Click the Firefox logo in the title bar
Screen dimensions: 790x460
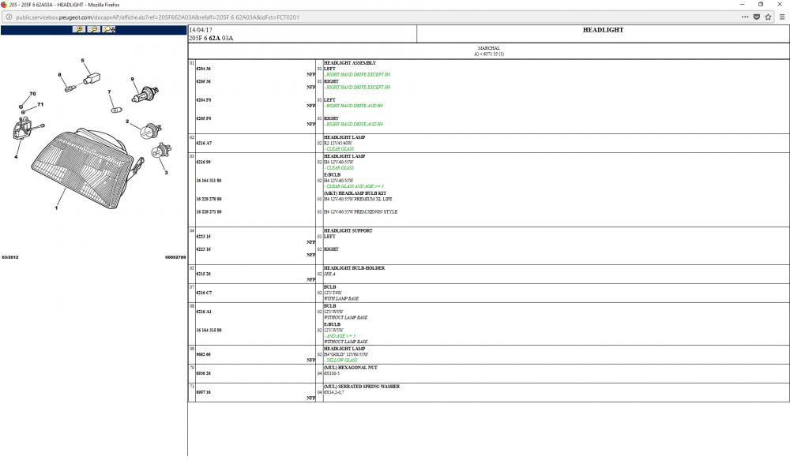(x=4, y=5)
